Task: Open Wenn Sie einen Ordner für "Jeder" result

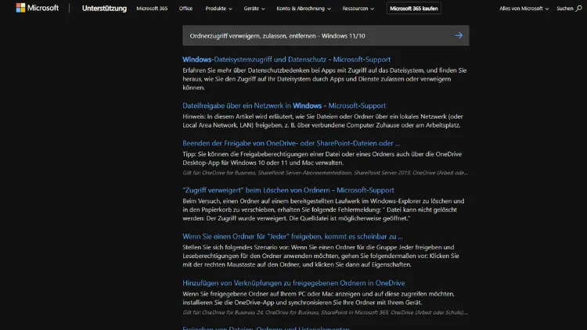Action: 293,236
